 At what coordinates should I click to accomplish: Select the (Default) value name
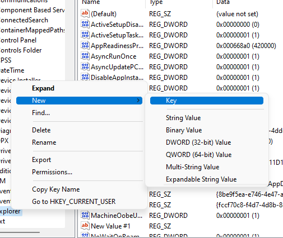coord(104,14)
